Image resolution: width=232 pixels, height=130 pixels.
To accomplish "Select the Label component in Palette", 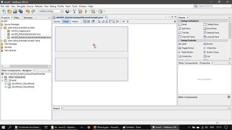I will coord(182,44).
